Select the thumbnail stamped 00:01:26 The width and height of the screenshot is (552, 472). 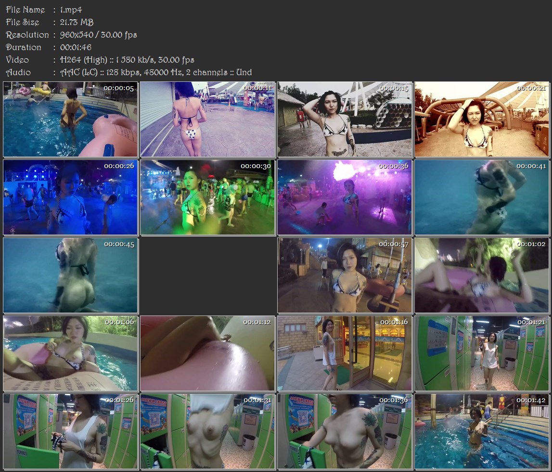pyautogui.click(x=70, y=432)
